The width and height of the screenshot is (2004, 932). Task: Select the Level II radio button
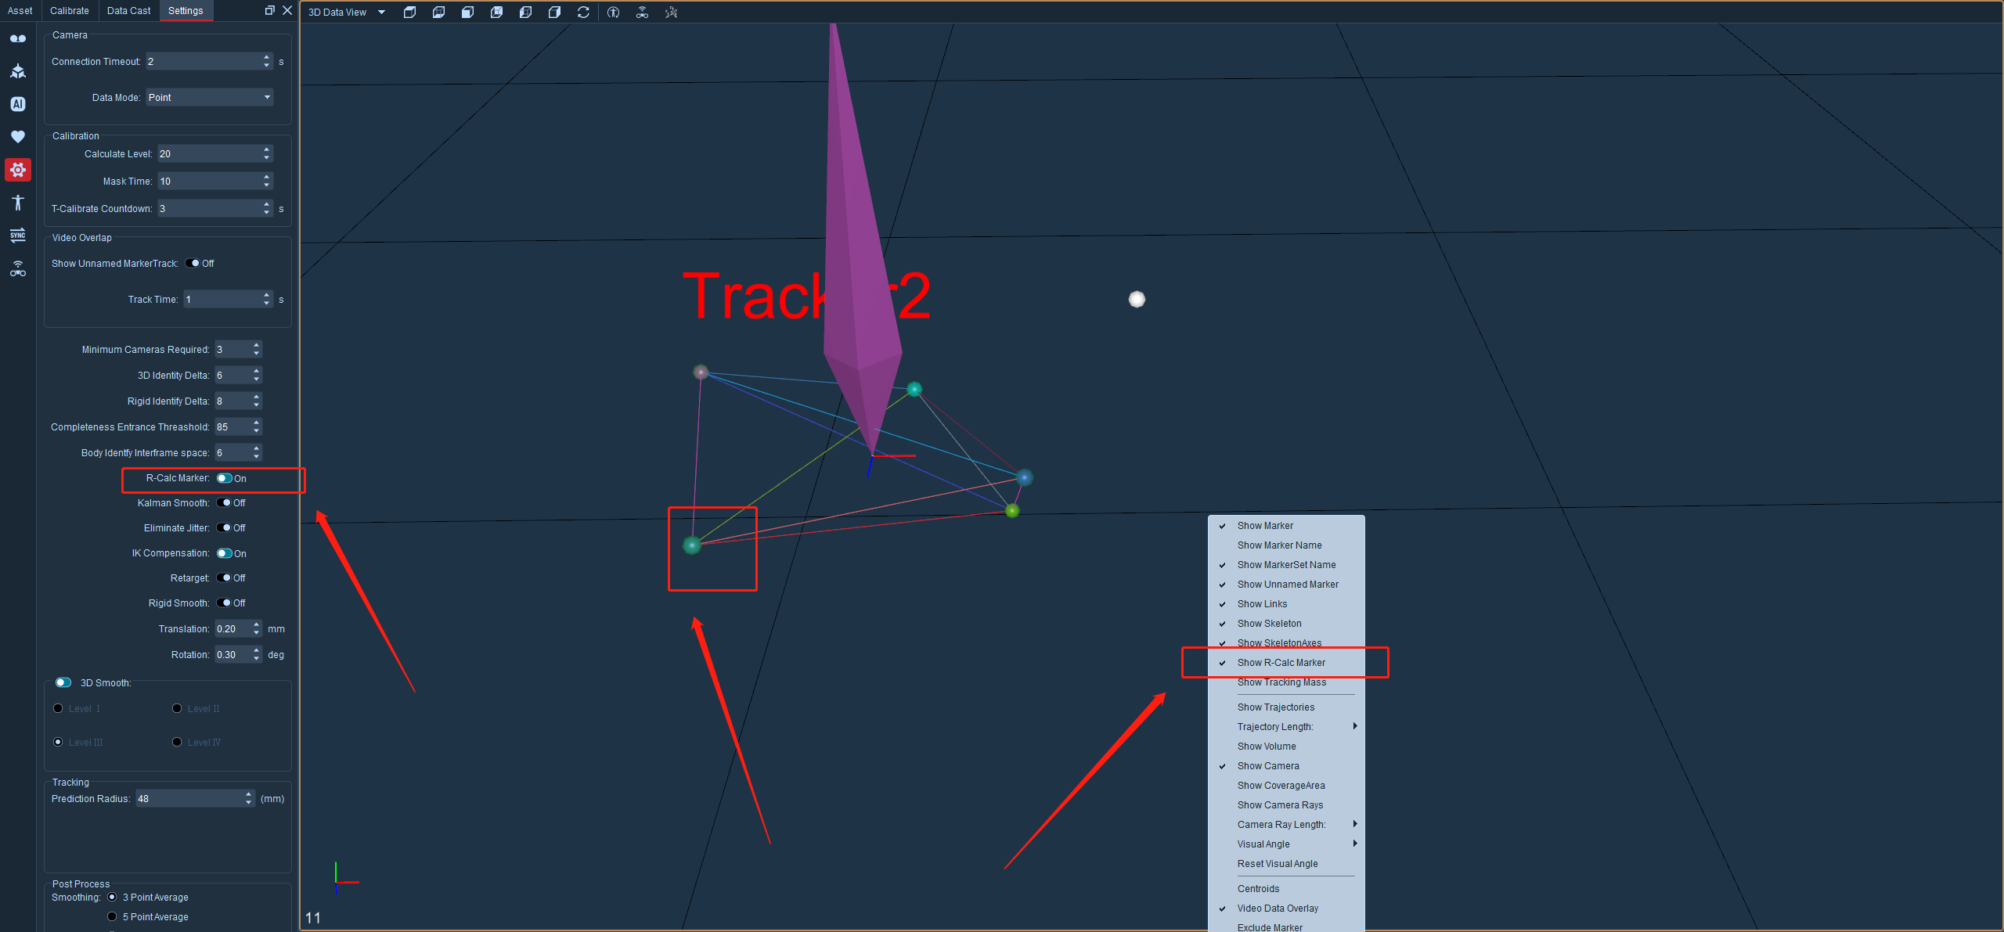pos(177,708)
